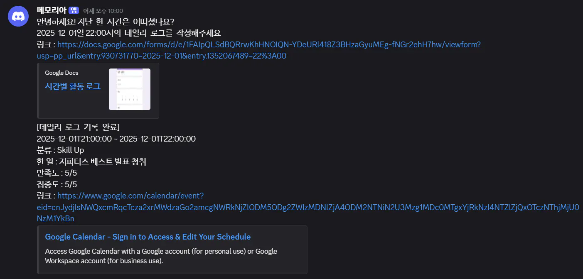Click the Google Docs provider label
Viewport: 583px width, 279px height.
coord(61,72)
